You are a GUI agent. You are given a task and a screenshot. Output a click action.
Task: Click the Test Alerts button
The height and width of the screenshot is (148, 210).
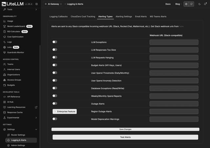125,137
